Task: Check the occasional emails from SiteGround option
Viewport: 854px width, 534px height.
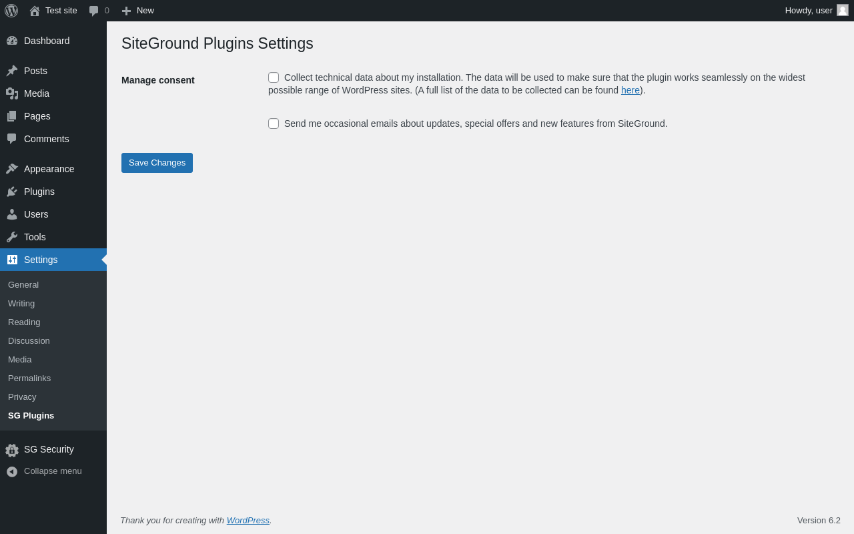Action: click(x=274, y=123)
